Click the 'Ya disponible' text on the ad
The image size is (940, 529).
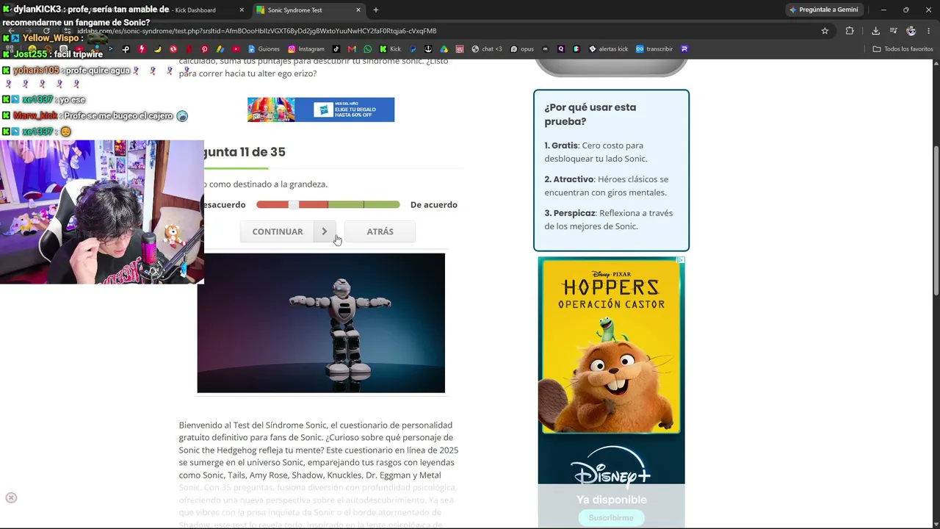click(612, 500)
